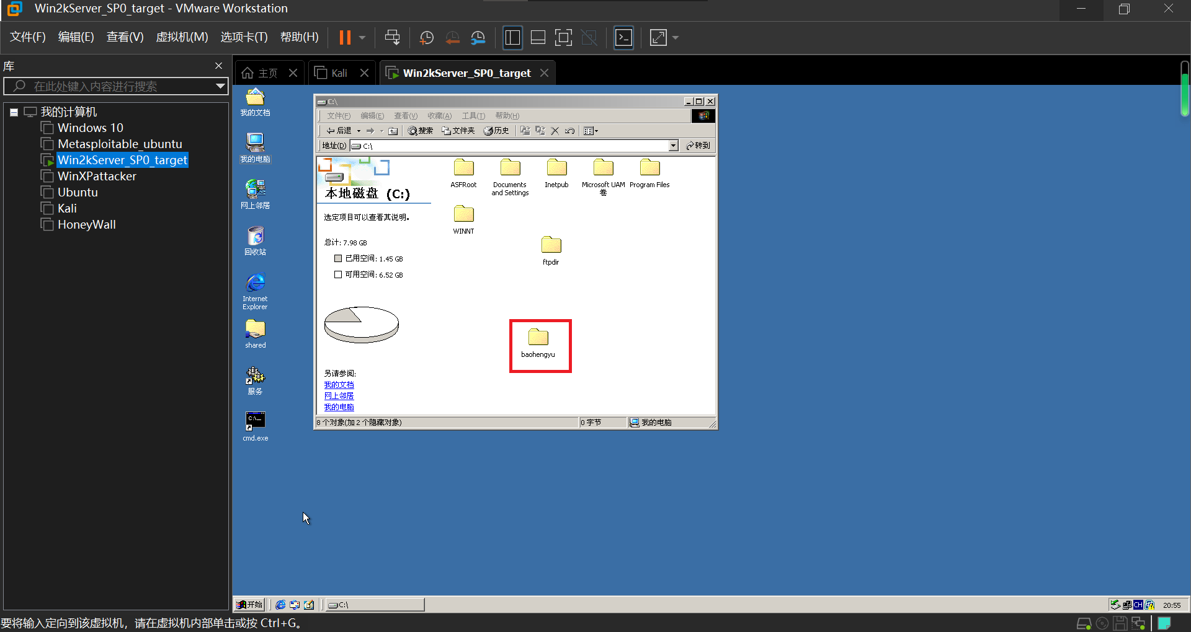Open the Explorer views dropdown button
This screenshot has height=632, width=1191.
point(591,131)
